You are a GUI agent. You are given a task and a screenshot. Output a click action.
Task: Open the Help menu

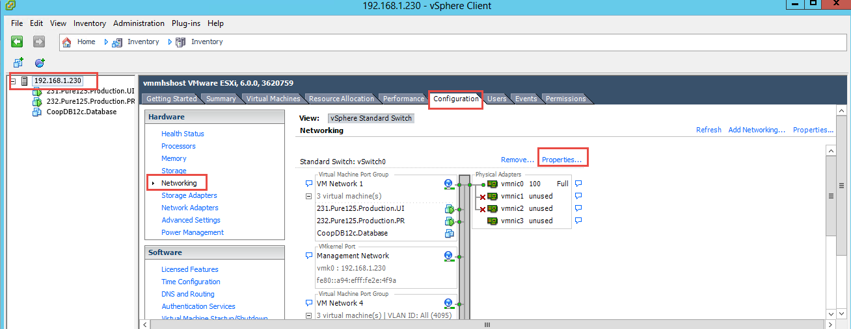[x=215, y=23]
